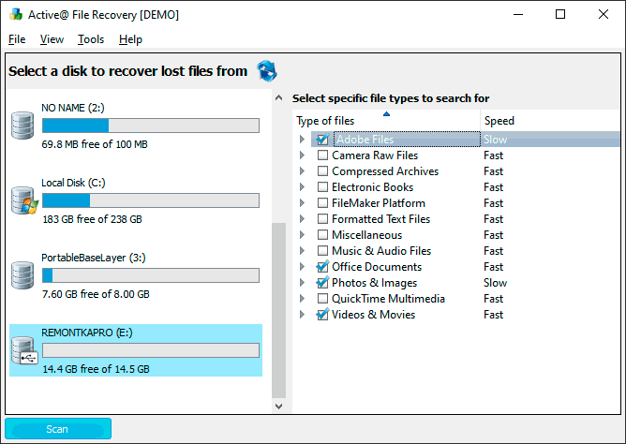Click "69.8 MB free of 100 MB" text
Viewport: 626px width, 444px height.
(x=95, y=144)
